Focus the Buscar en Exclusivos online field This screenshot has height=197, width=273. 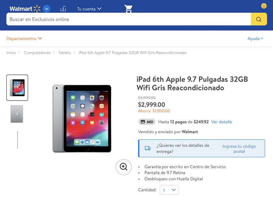(x=128, y=19)
